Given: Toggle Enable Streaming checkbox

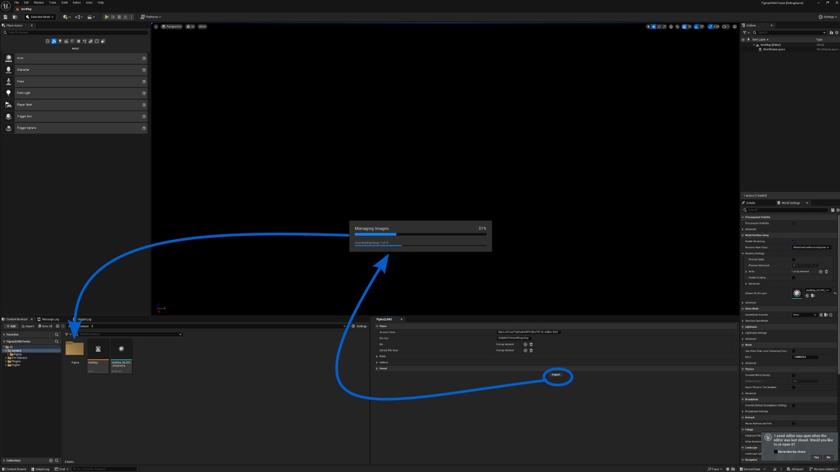Looking at the screenshot, I should pos(793,241).
